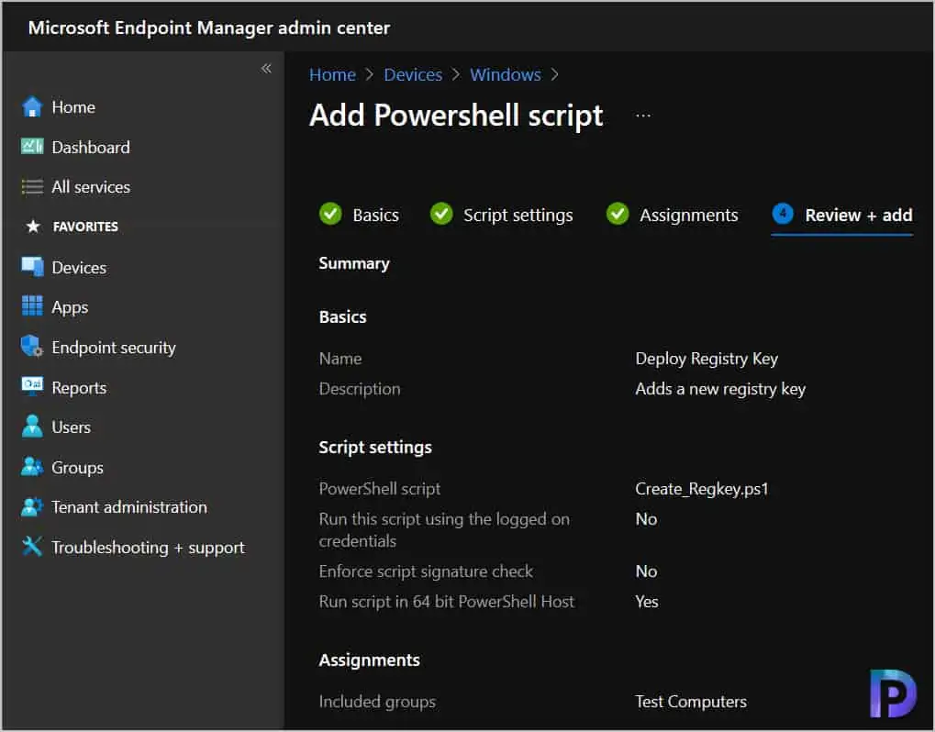Select the Review + add tab

[x=842, y=215]
